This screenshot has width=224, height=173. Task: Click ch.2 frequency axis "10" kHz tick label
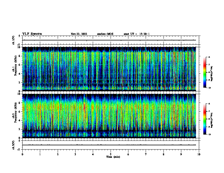pyautogui.click(x=19, y=94)
